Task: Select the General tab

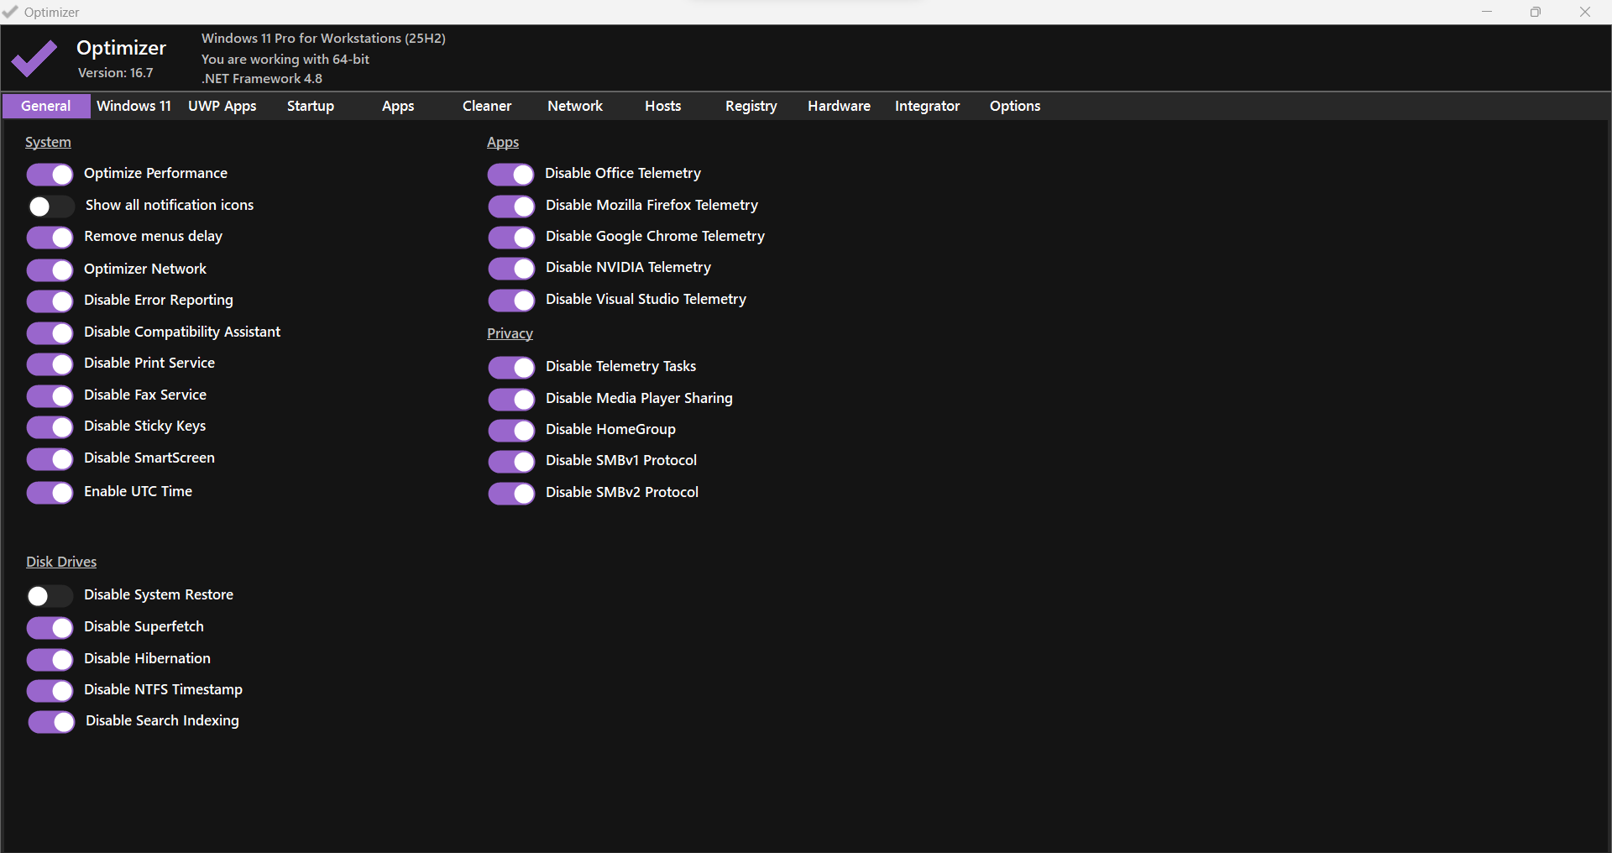Action: click(46, 106)
